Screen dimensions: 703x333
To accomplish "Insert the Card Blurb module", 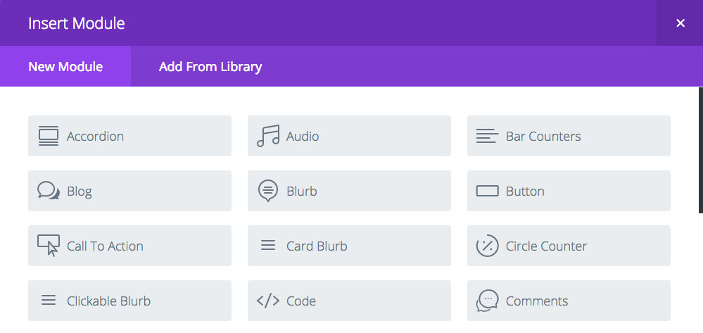I will [x=349, y=246].
